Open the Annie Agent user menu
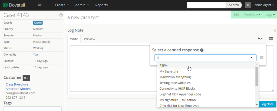 click(264, 5)
